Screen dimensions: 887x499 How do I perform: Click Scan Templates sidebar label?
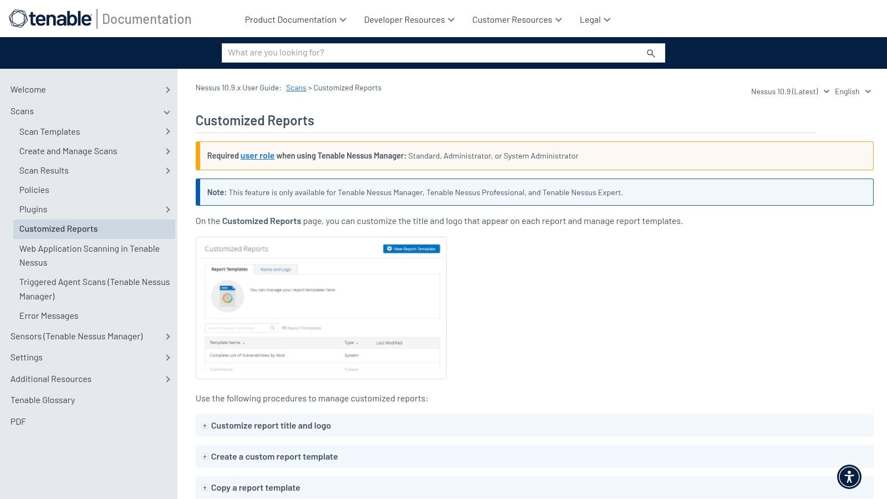(49, 131)
